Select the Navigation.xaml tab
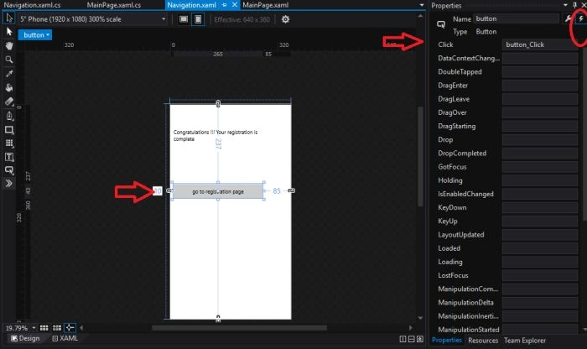This screenshot has width=587, height=349. click(192, 5)
